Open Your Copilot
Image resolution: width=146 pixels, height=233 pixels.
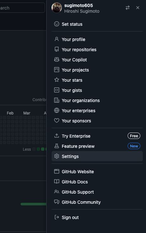(97, 60)
